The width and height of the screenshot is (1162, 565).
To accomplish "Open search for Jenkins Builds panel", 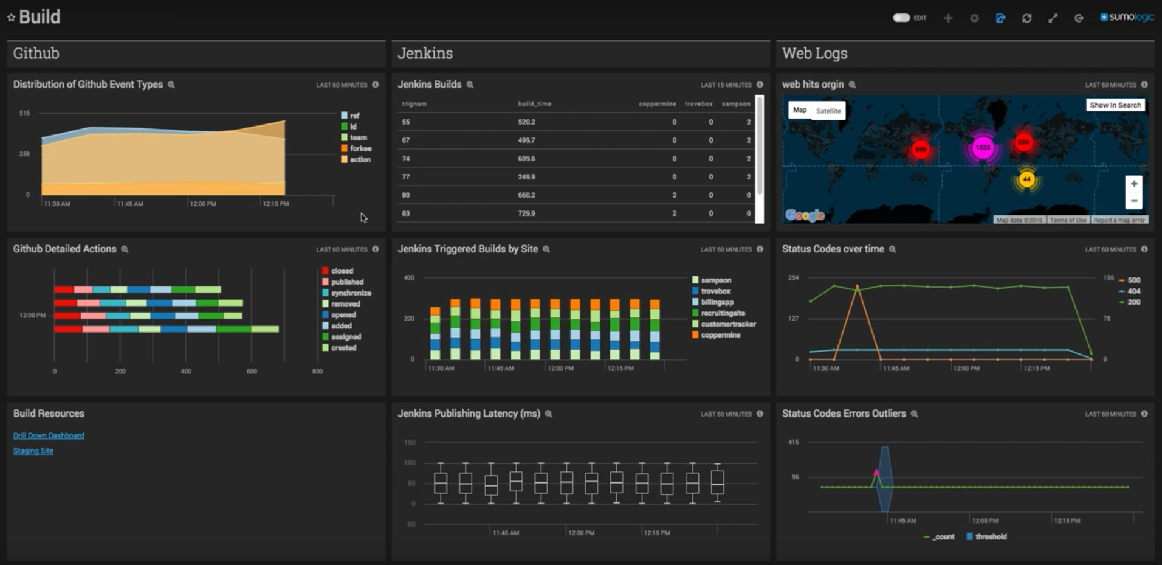I will tap(470, 85).
